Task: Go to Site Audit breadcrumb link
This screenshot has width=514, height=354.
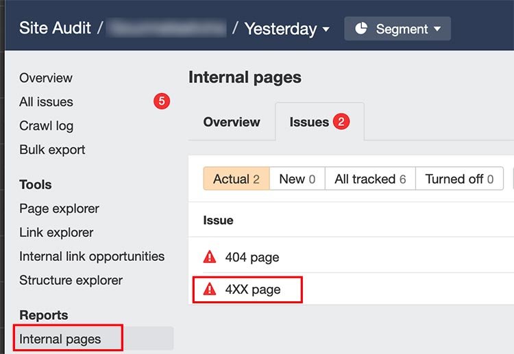Action: tap(55, 28)
